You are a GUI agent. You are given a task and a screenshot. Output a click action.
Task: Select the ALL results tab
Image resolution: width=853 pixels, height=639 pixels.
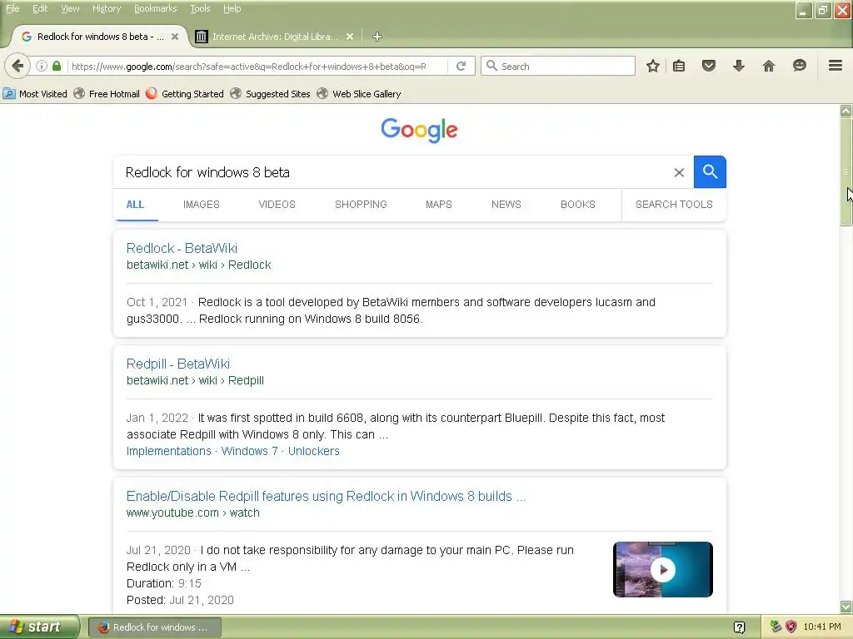point(135,205)
